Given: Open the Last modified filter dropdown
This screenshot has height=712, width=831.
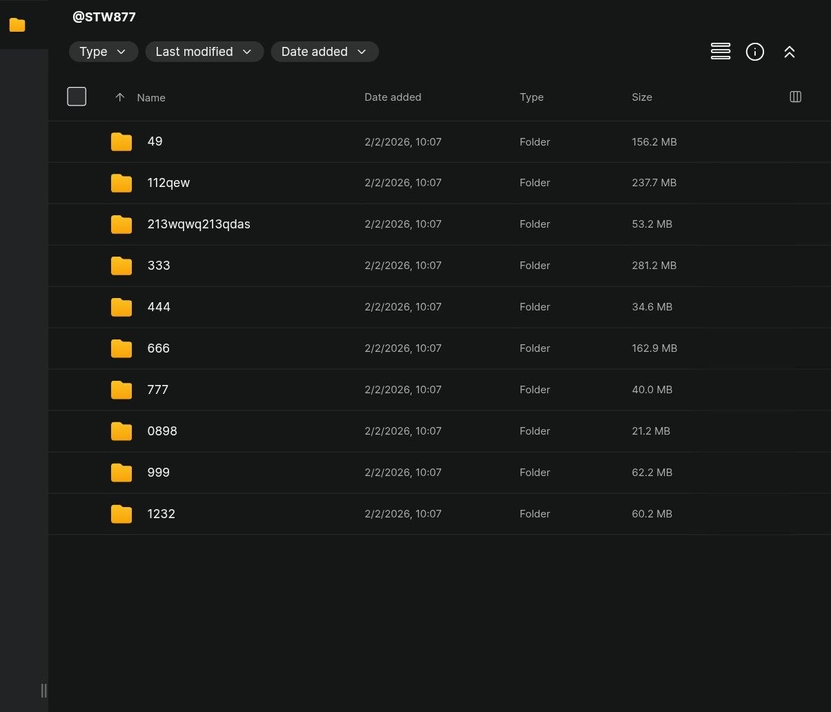Looking at the screenshot, I should coord(204,52).
